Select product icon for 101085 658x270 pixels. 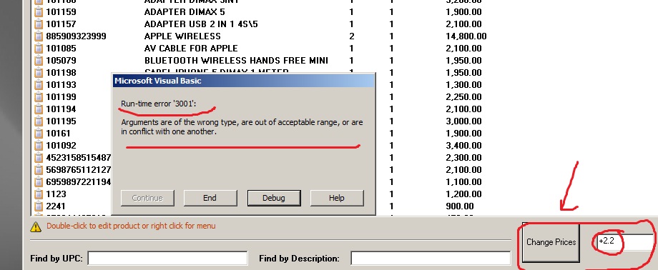(x=39, y=49)
